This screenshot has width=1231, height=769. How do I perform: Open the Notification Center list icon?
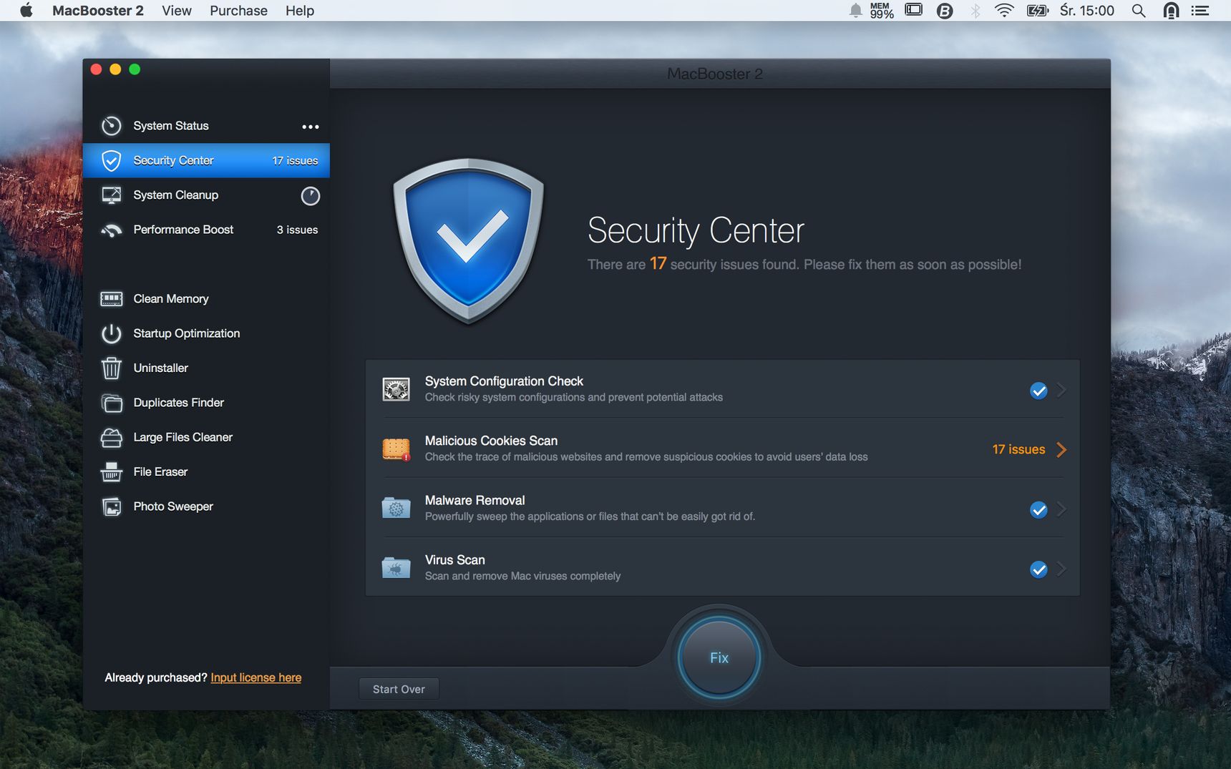point(1200,10)
